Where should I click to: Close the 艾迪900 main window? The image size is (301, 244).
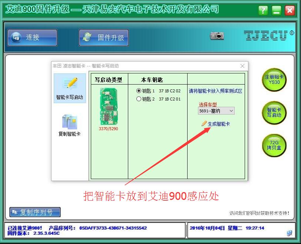pos(290,10)
